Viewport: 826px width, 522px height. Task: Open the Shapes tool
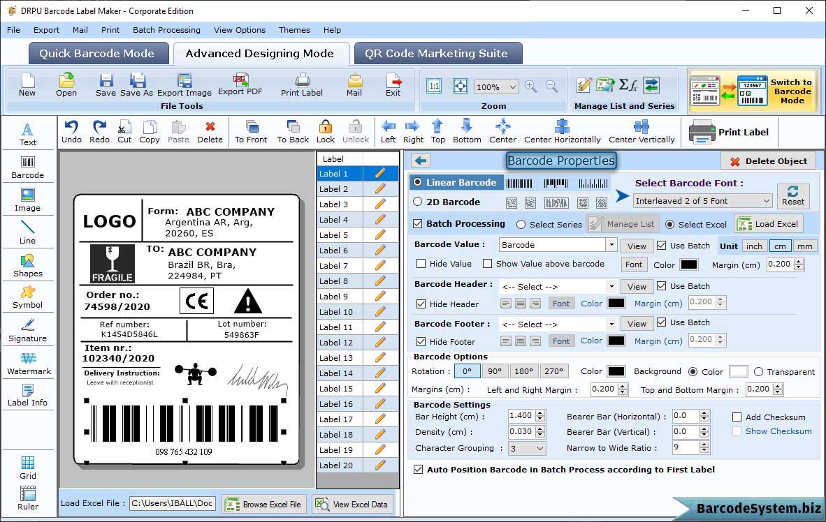coord(27,266)
